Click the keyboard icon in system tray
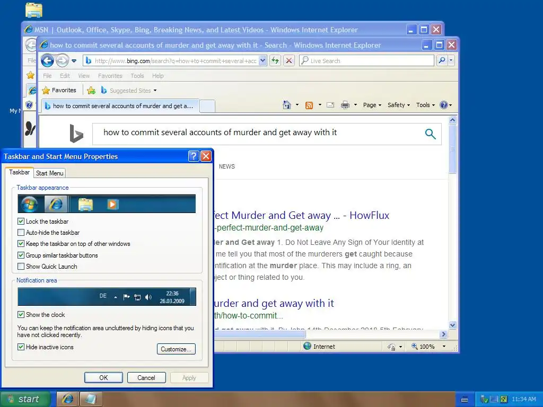Image resolution: width=543 pixels, height=407 pixels. coord(465,400)
